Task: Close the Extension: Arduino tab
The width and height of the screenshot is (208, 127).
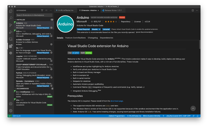Action: coord(98,11)
